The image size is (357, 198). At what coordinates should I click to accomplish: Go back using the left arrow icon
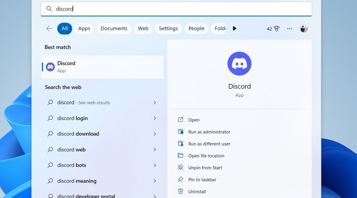click(x=49, y=28)
